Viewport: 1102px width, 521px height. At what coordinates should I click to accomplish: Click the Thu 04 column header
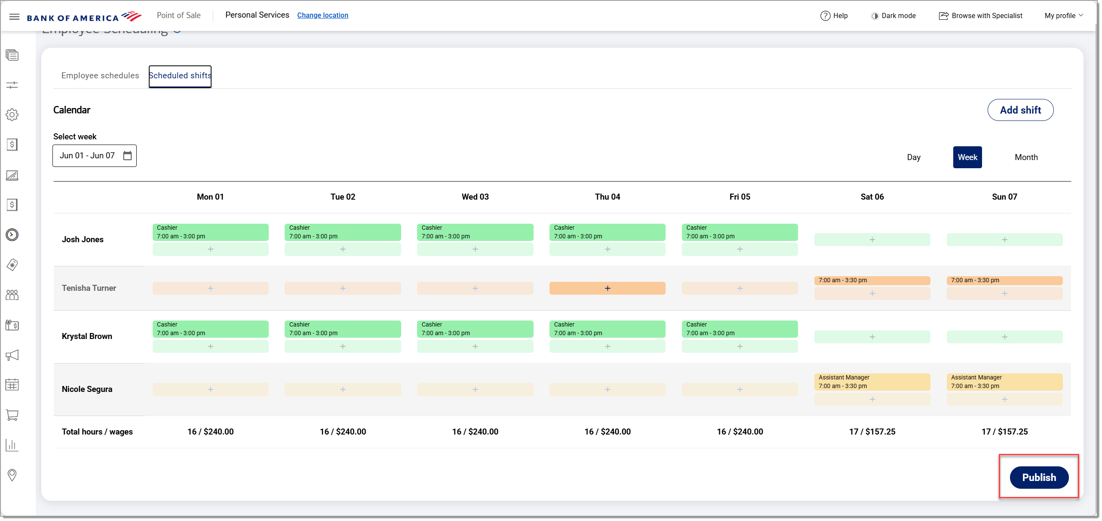point(607,197)
